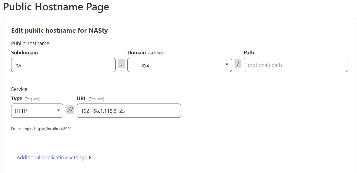Click the bold Subdomain label

[25, 52]
